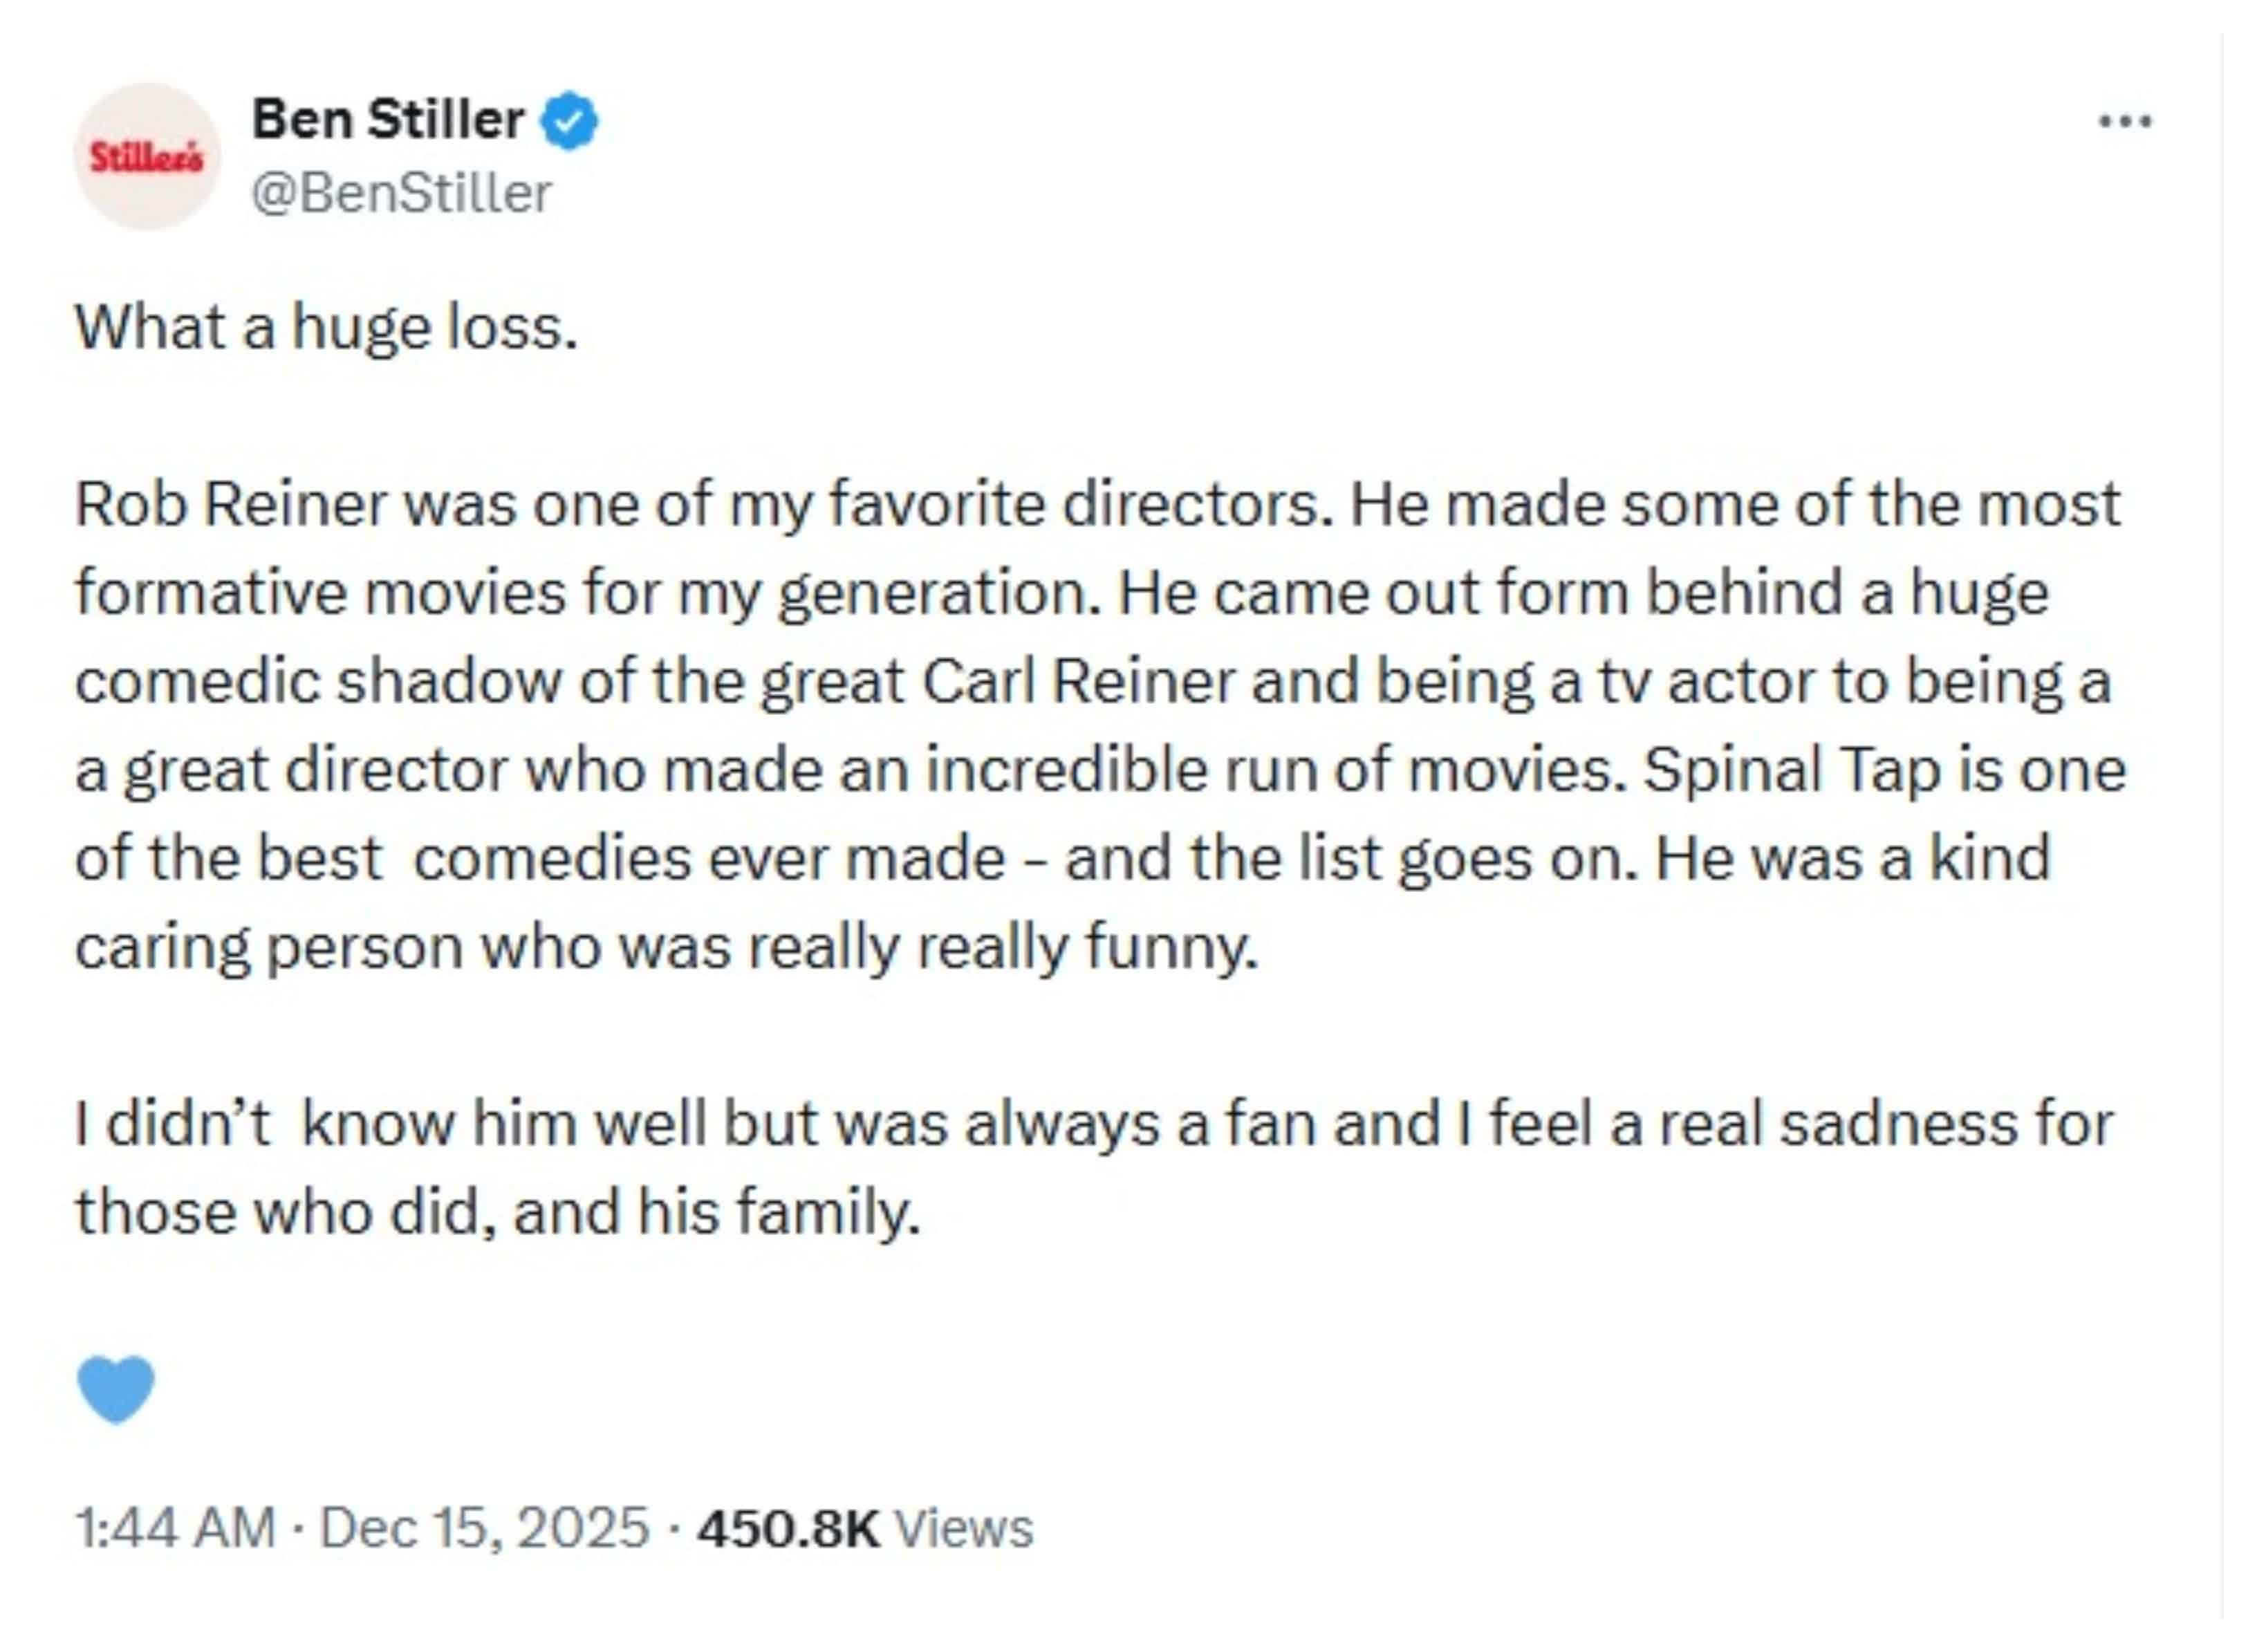
Task: Click the Dec 15, 2025 date
Action: tap(484, 1528)
